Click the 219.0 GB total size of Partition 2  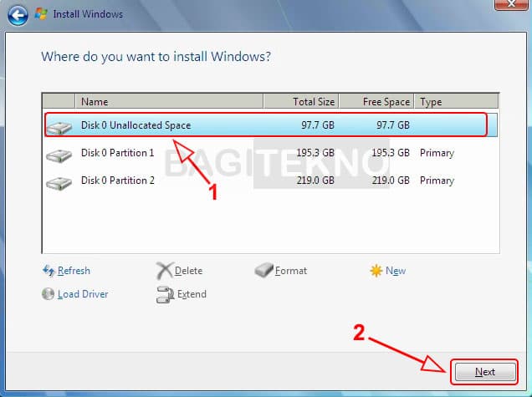click(315, 181)
